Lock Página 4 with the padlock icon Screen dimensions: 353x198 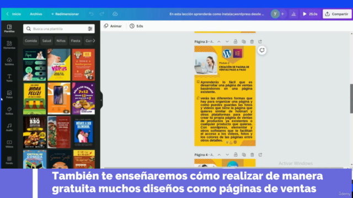(236, 155)
